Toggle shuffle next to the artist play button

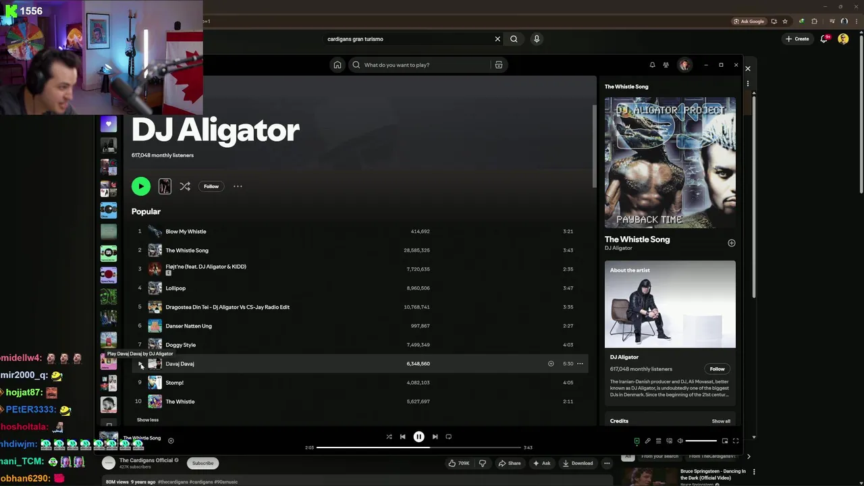click(185, 186)
